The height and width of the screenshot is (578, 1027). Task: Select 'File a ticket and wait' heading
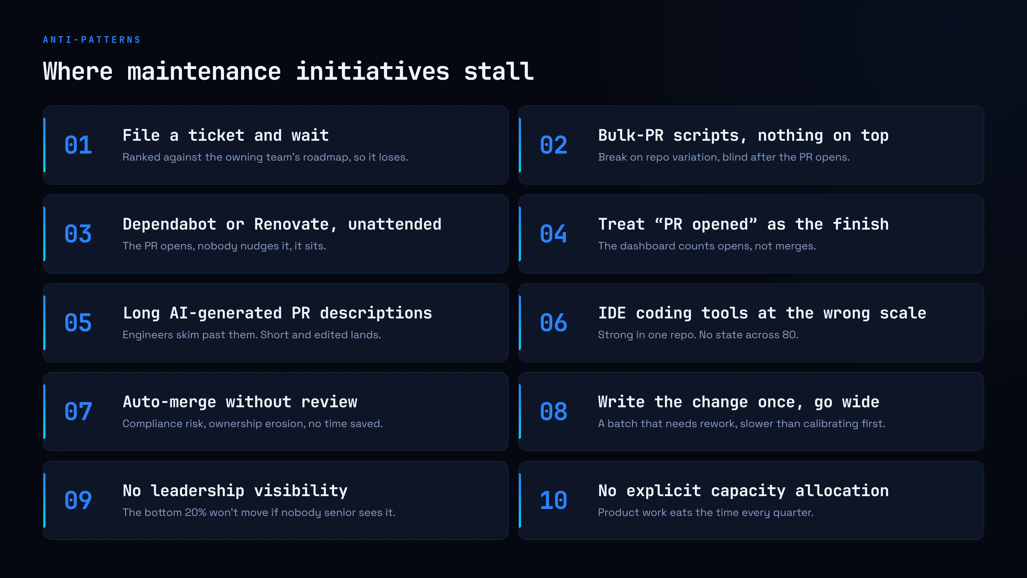[x=226, y=136]
